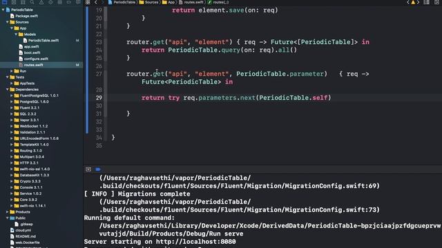Expand the AppTests folder

(12, 83)
